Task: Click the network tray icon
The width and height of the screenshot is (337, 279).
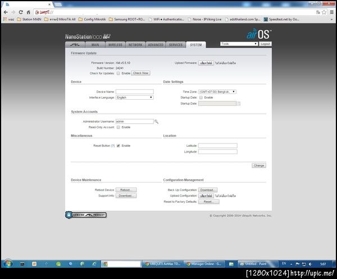Action: click(x=304, y=264)
